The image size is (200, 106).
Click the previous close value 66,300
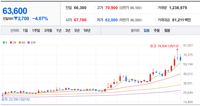click(80, 8)
